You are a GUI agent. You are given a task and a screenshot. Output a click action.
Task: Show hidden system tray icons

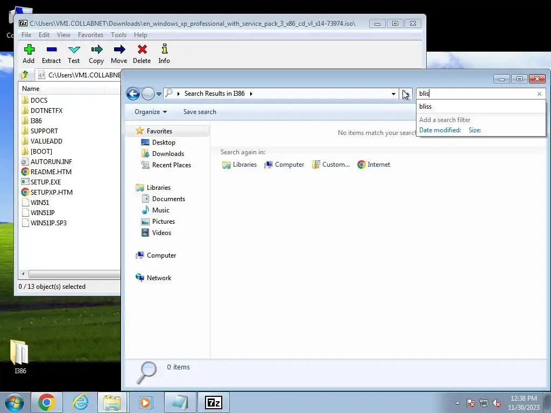tap(457, 403)
